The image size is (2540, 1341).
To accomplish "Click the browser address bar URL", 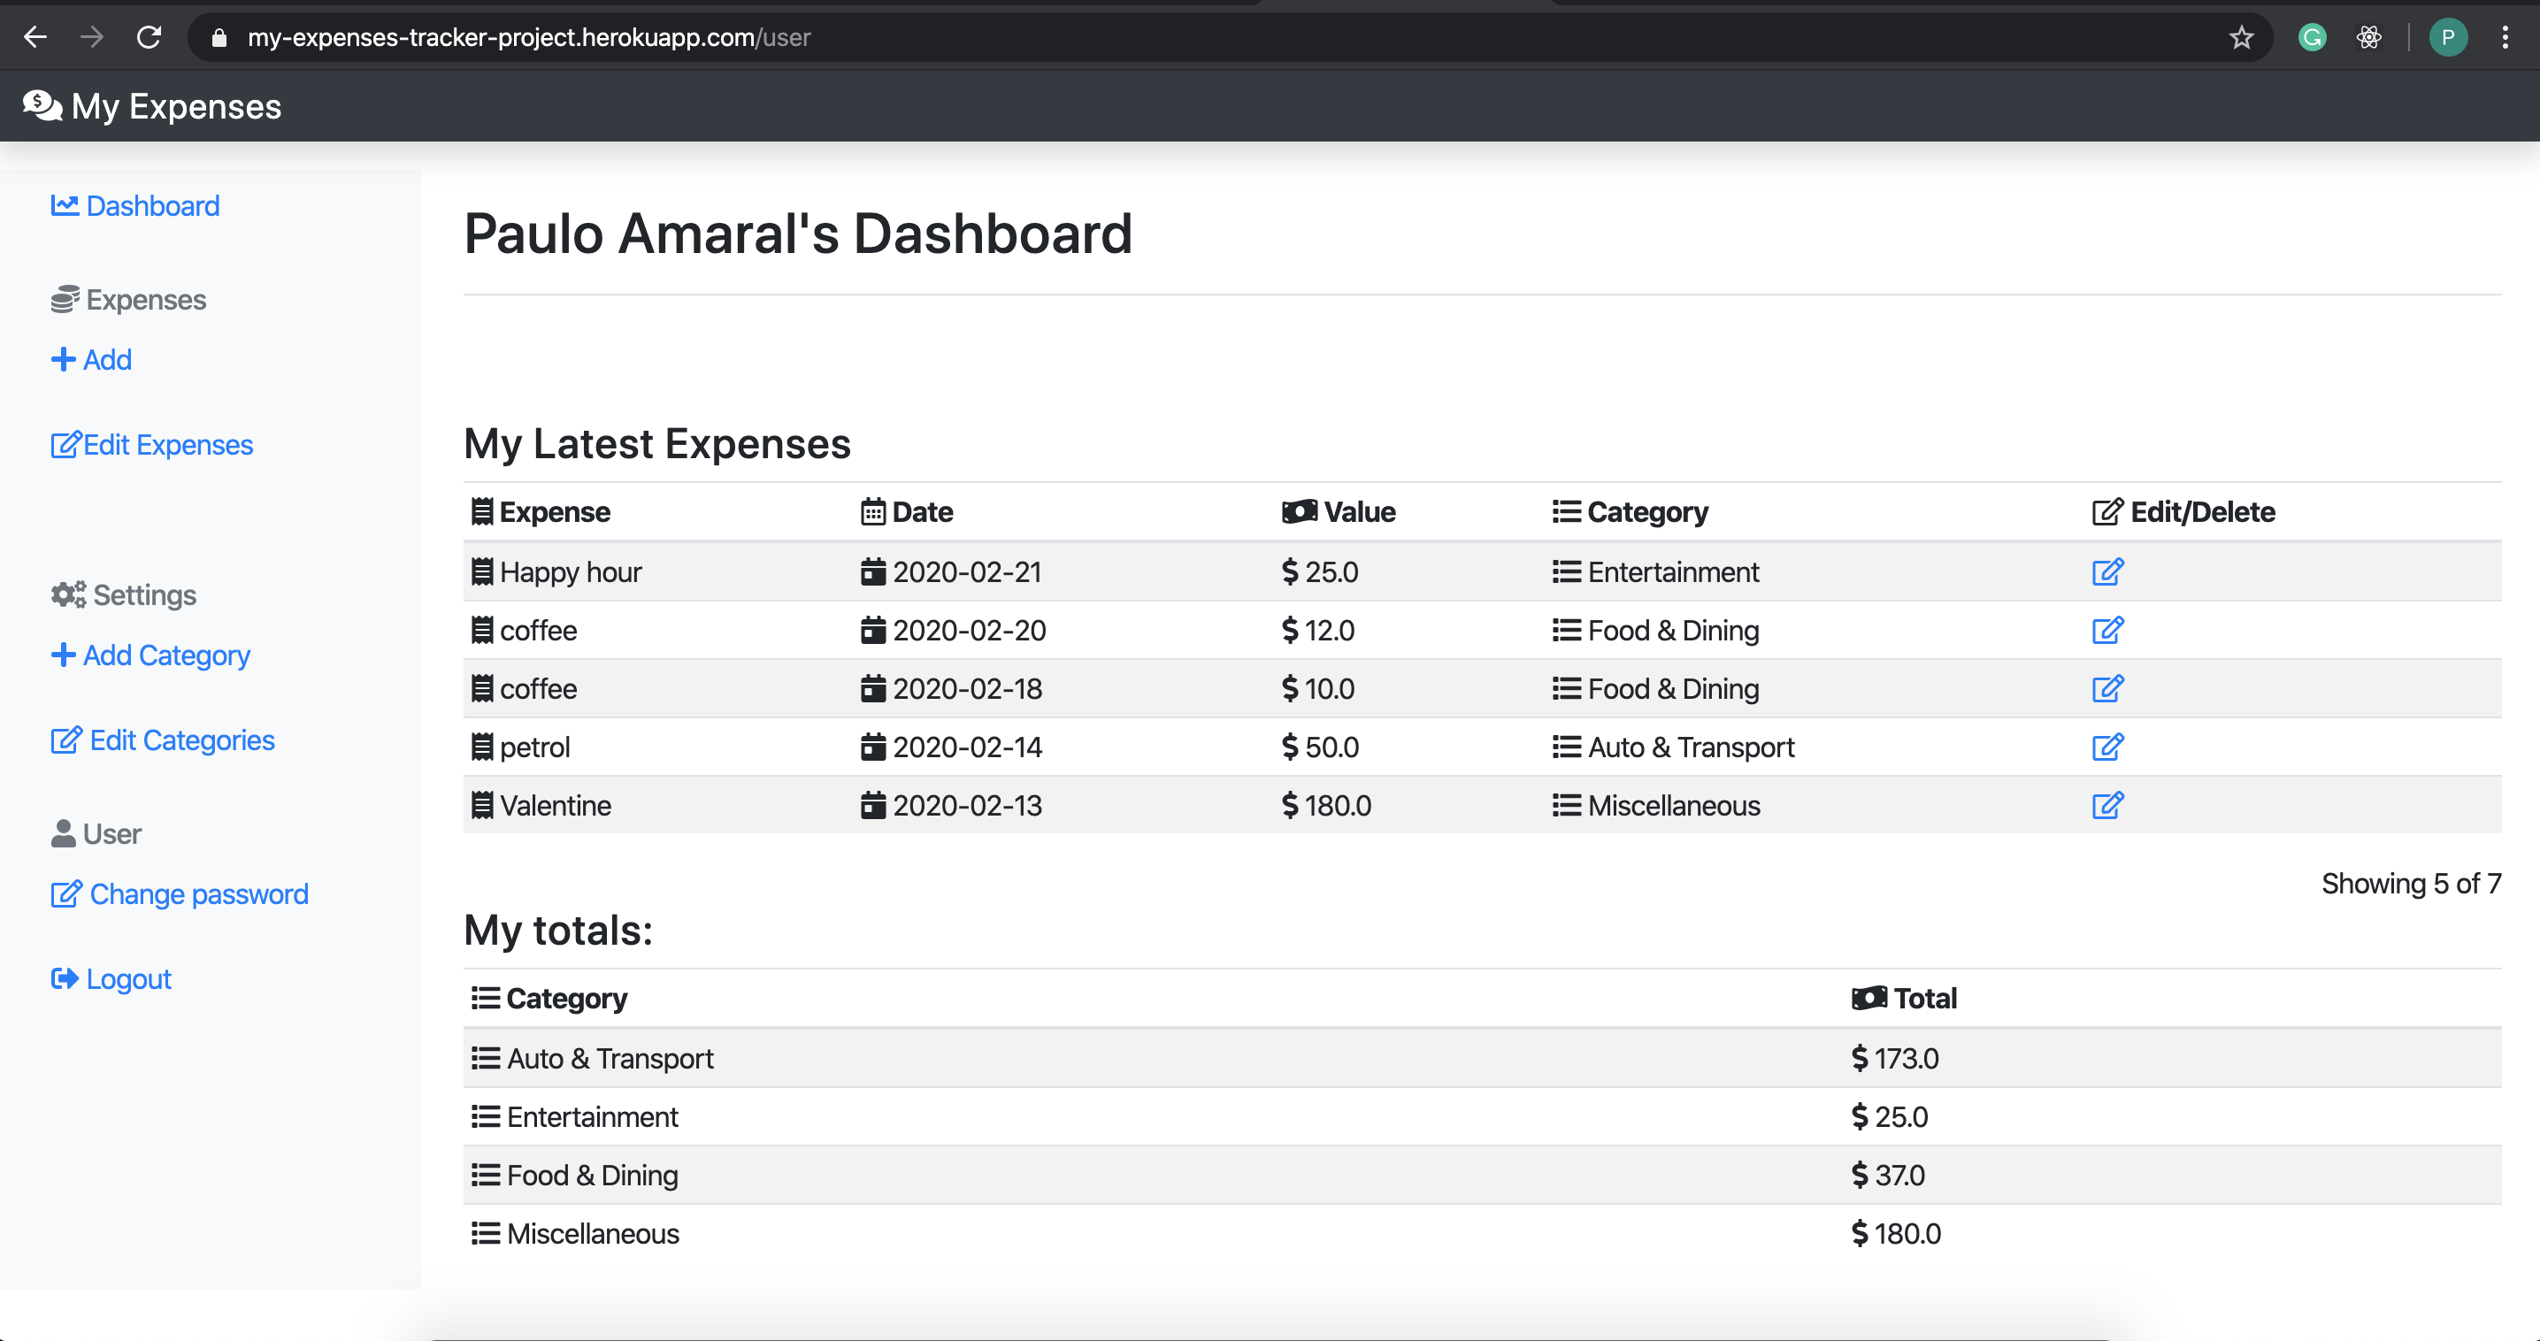I will click(x=528, y=37).
